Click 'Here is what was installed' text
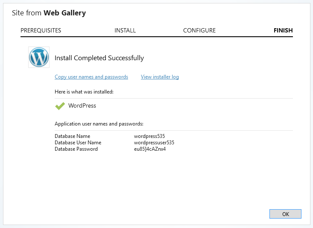Screen dimensions: 313x228 pos(84,91)
